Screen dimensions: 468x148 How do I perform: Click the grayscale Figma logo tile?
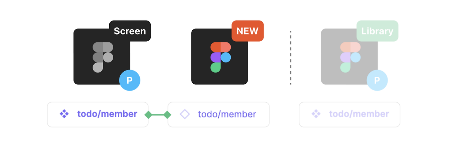(102, 57)
